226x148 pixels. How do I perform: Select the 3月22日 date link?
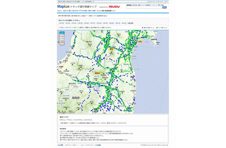[124, 23]
